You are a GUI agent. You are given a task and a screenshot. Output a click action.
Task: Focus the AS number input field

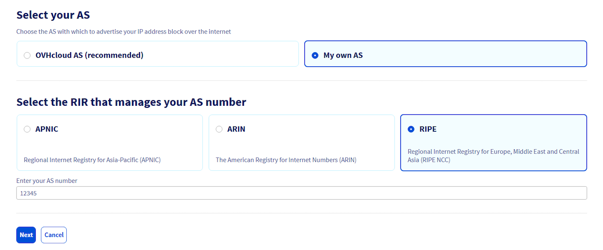click(x=301, y=193)
